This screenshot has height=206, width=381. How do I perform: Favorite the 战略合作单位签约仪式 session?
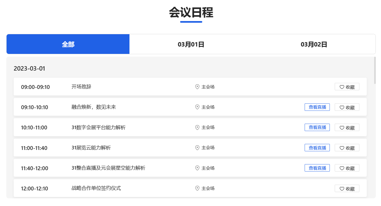point(347,188)
